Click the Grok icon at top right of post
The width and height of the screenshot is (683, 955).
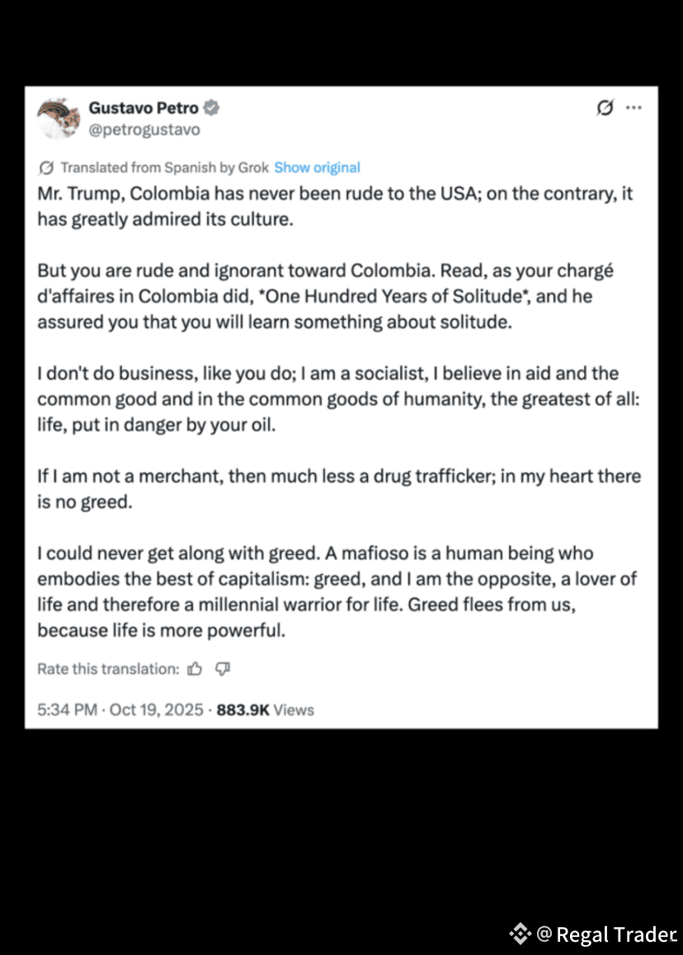pyautogui.click(x=605, y=108)
